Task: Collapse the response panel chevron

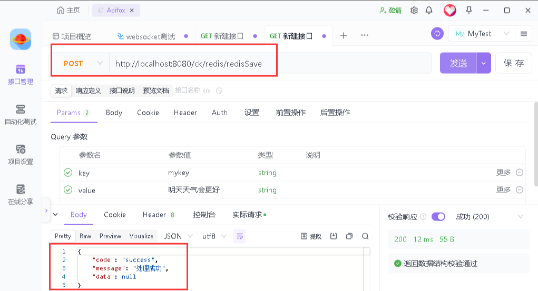Action: [55, 215]
